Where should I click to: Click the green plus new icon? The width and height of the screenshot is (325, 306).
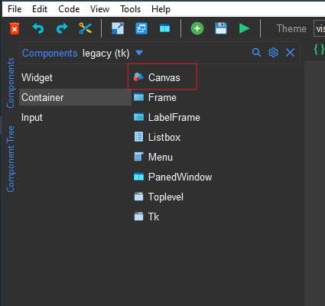tap(197, 28)
